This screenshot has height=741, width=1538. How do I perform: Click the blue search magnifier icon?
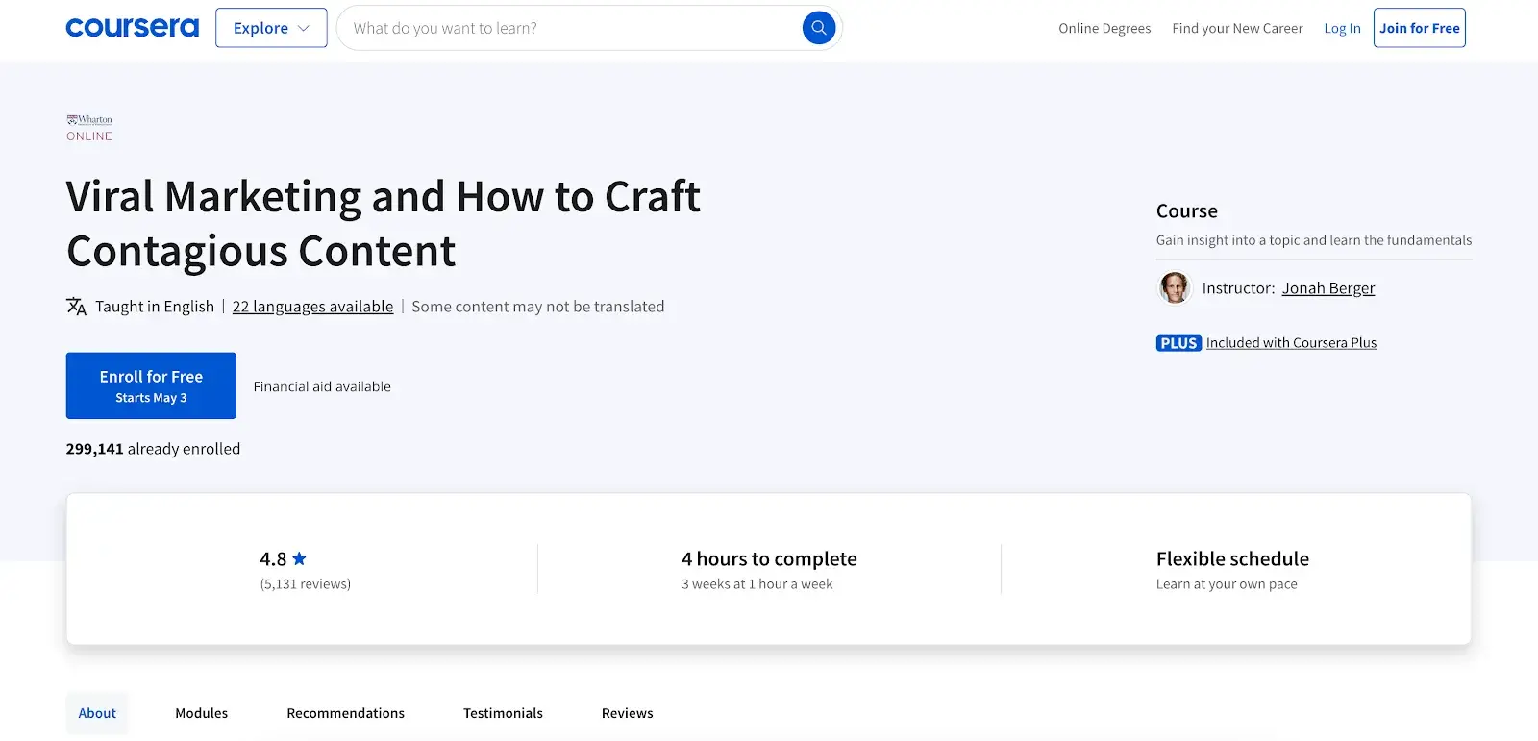[818, 28]
